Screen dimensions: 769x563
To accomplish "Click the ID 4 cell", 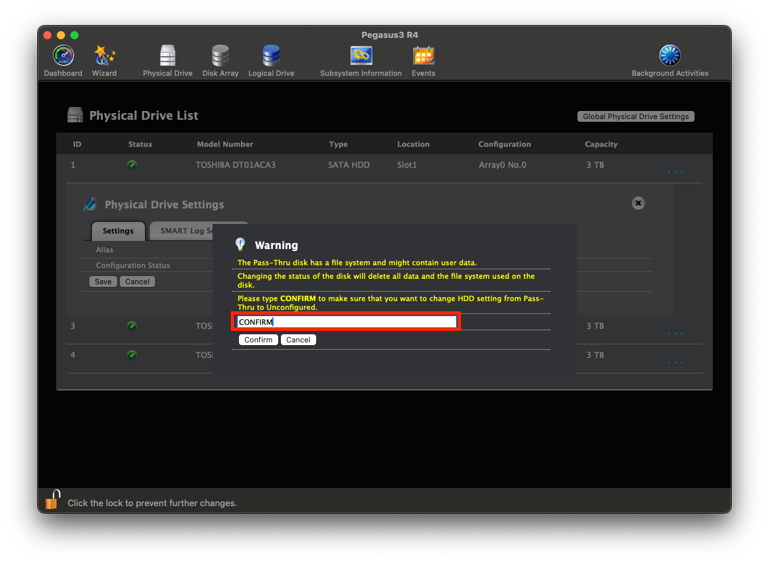I will 72,355.
